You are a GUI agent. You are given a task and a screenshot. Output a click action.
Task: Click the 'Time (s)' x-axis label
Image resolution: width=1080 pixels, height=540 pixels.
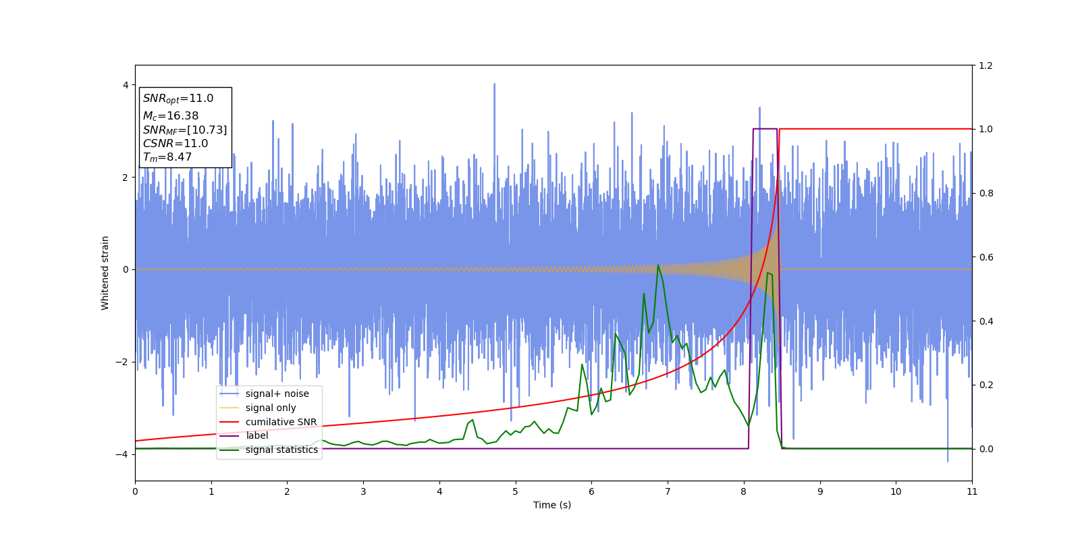tap(552, 505)
